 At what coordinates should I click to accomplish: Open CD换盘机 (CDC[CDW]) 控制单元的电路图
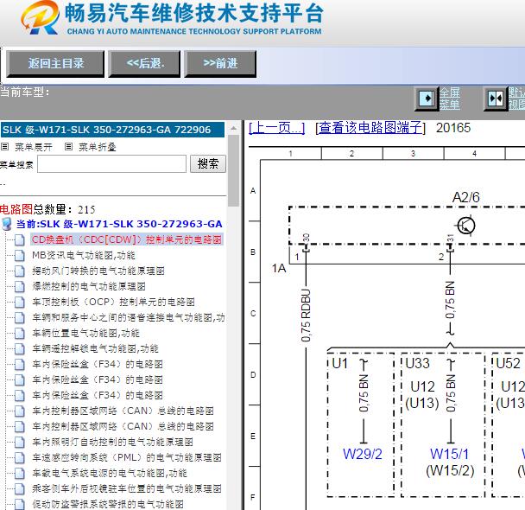click(127, 239)
